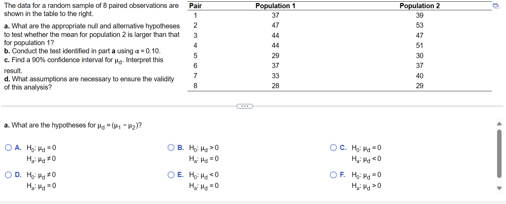This screenshot has width=506, height=204.
Task: Select answer choice A radio button
Action: pos(8,147)
